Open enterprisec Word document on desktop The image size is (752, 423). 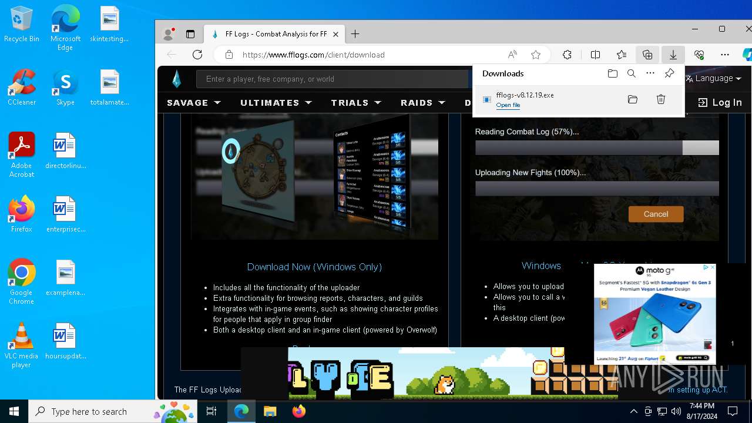pyautogui.click(x=65, y=214)
